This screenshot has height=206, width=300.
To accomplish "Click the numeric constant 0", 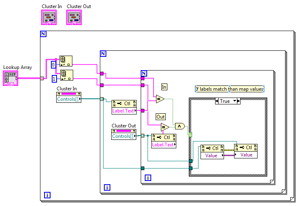I will coord(53,65).
